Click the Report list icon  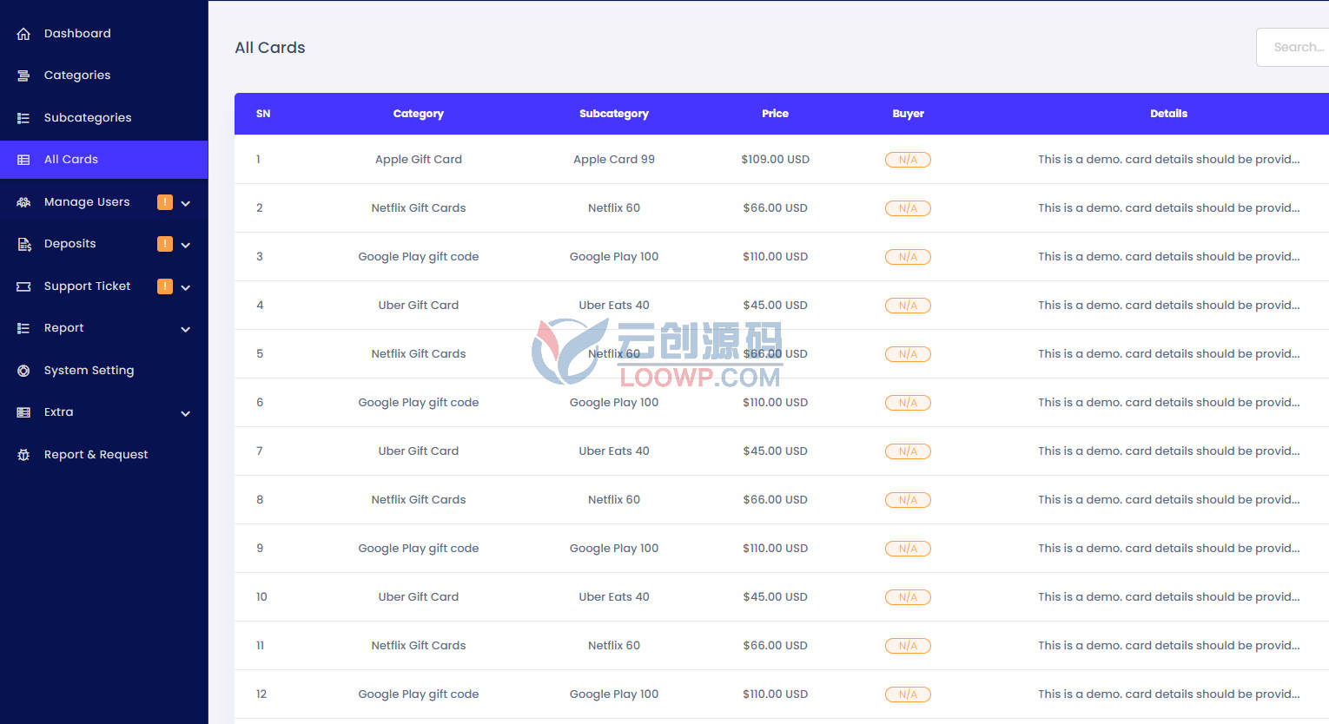[x=23, y=328]
